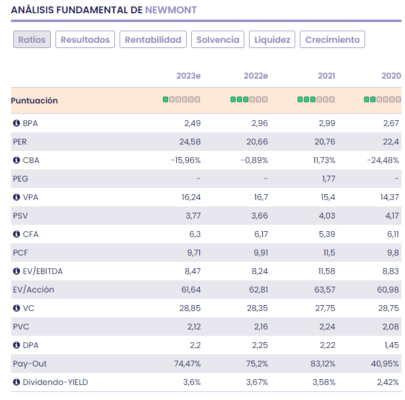Switch to the Resultados tab
This screenshot has width=405, height=400.
tap(85, 39)
